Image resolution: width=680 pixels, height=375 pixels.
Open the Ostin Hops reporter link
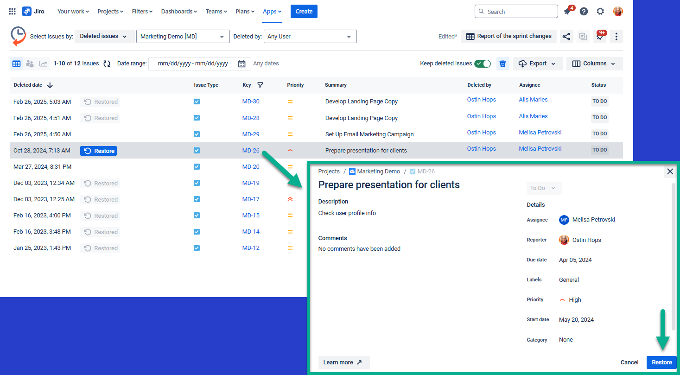[x=585, y=240]
